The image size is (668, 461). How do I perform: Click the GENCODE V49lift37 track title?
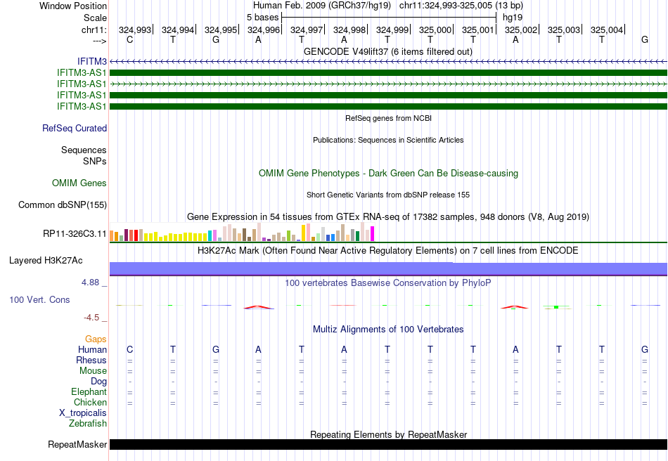388,51
